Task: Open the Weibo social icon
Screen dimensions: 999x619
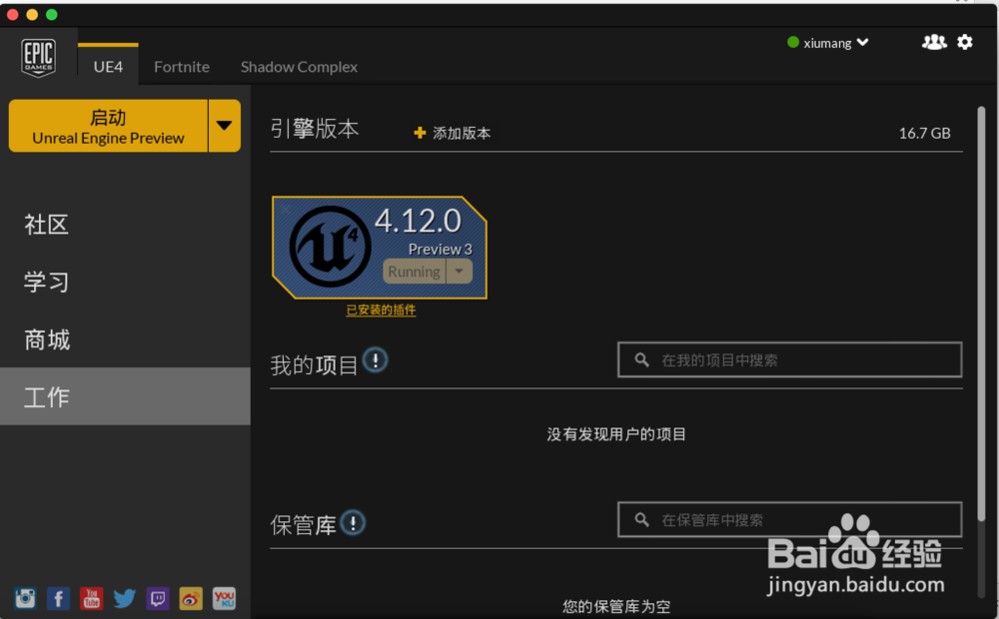Action: (x=191, y=599)
